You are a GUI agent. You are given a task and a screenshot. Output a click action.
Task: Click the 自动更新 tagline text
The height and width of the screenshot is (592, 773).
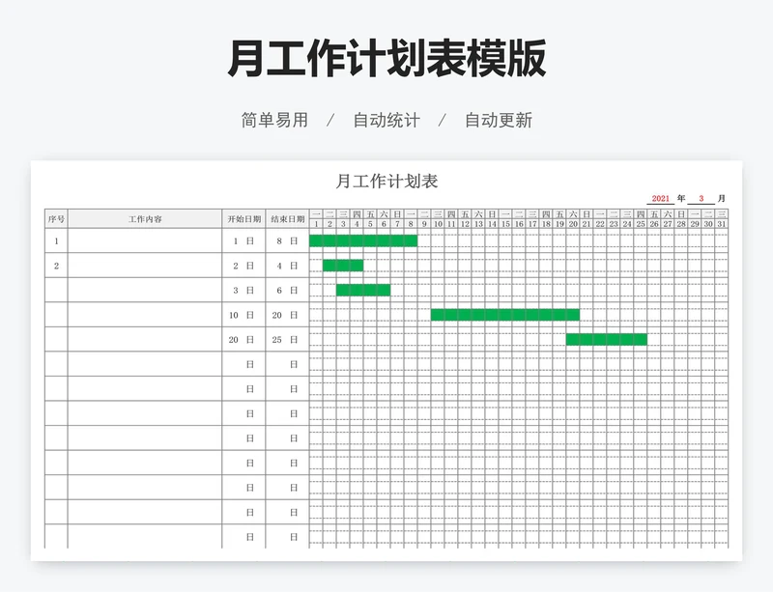point(499,121)
